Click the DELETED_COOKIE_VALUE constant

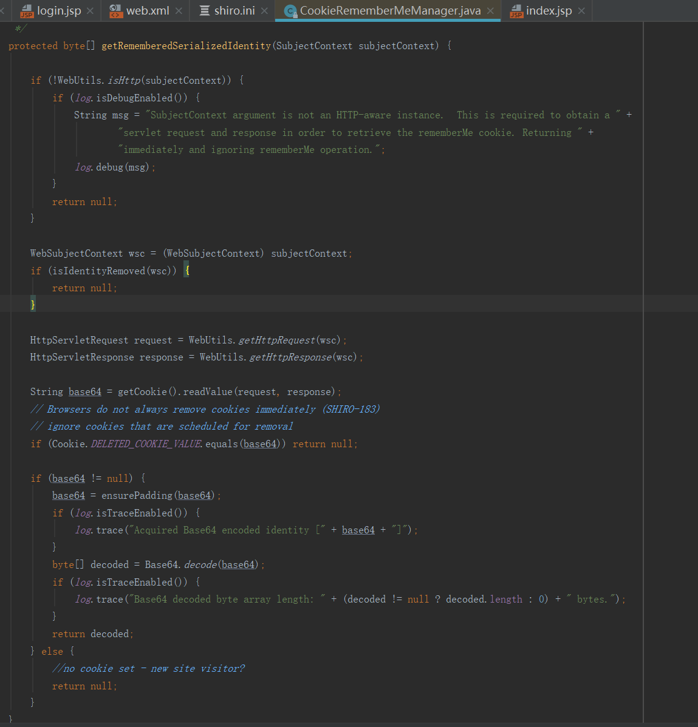pos(146,444)
